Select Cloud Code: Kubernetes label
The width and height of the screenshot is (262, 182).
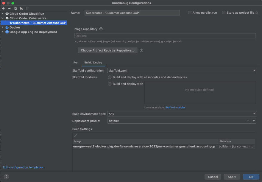28,18
